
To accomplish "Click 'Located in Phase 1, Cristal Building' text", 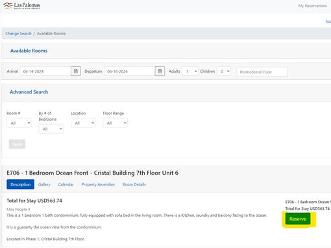I will click(x=45, y=239).
